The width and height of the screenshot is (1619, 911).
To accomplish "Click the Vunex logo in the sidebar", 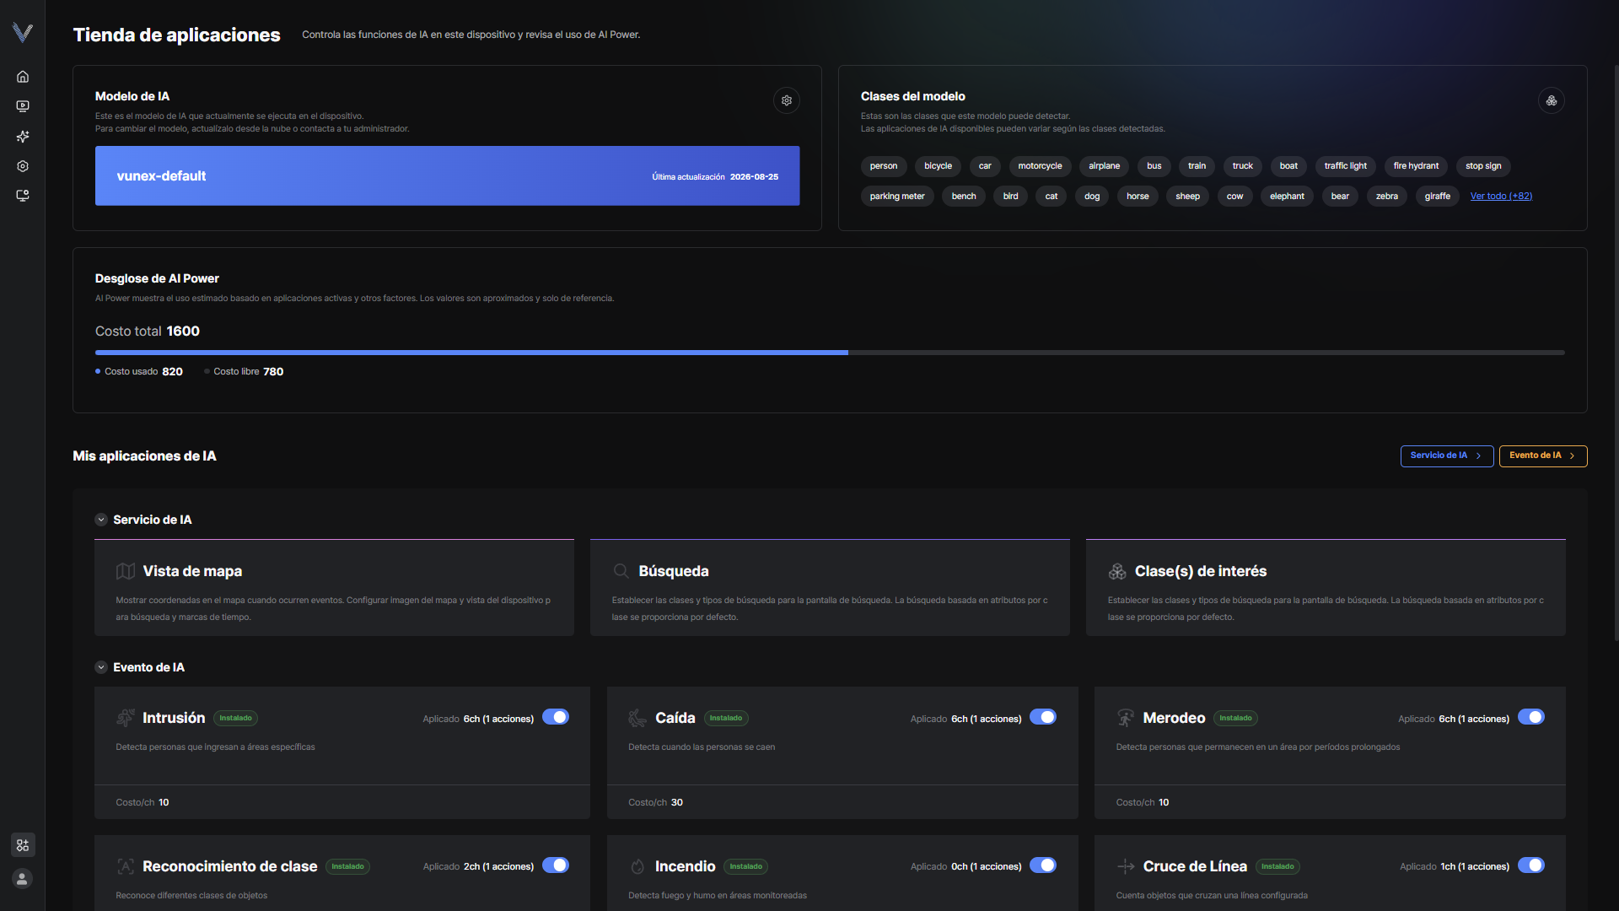I will [23, 32].
